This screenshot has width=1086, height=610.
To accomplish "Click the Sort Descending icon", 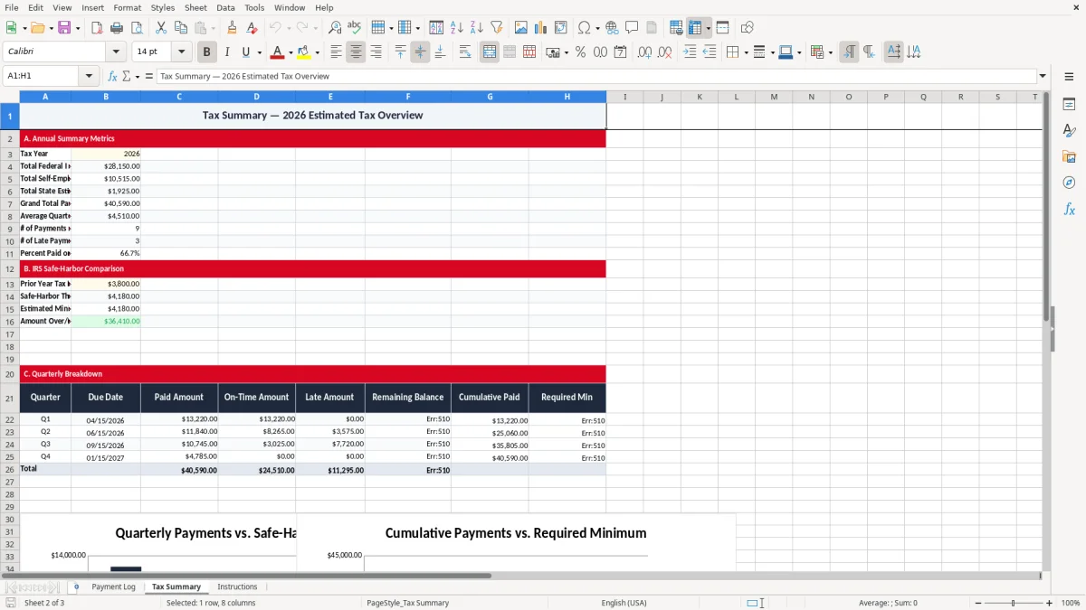I will [x=477, y=28].
